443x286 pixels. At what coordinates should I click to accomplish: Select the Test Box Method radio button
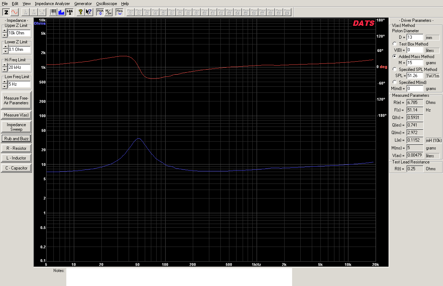pyautogui.click(x=395, y=44)
